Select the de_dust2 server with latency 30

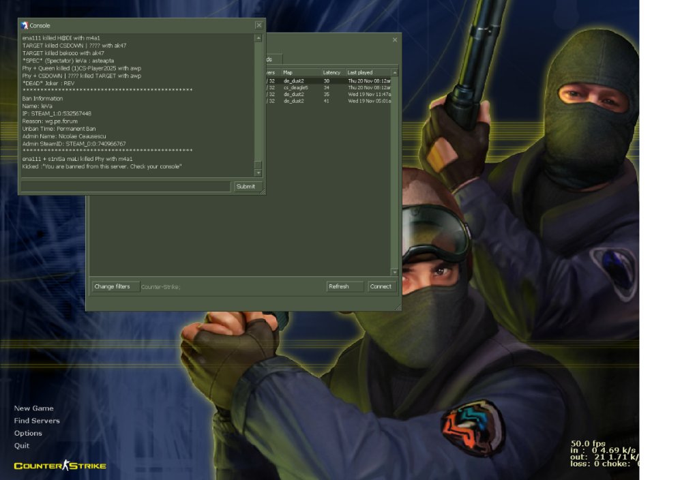pos(329,81)
